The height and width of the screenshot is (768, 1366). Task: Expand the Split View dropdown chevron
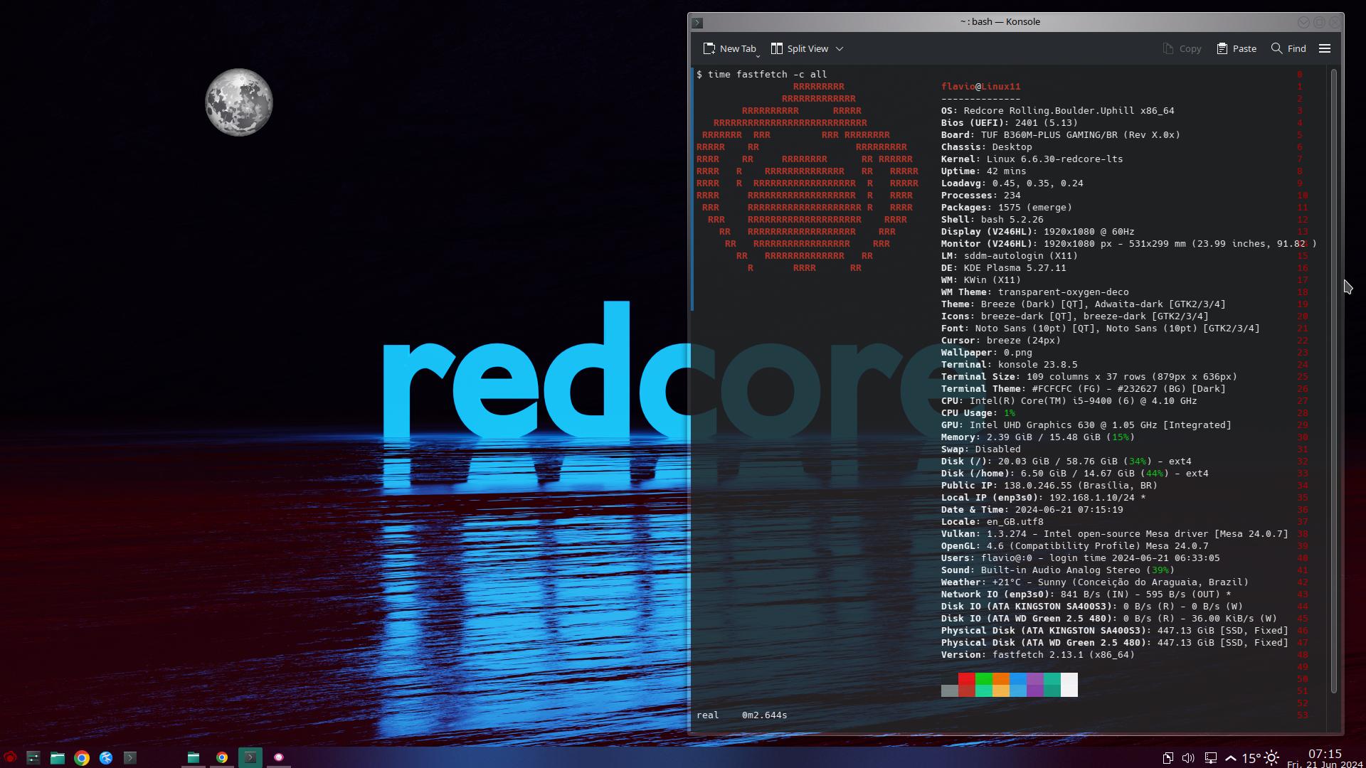[x=840, y=48]
